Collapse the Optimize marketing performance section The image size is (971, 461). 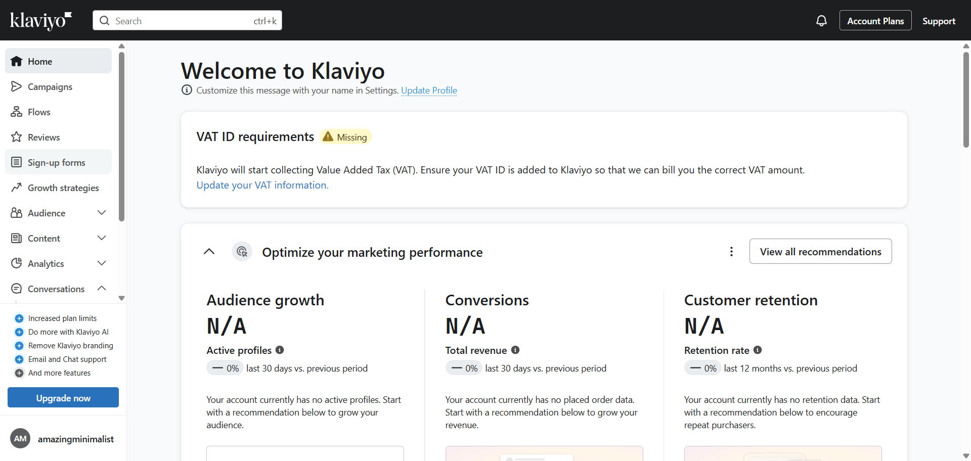coord(209,252)
